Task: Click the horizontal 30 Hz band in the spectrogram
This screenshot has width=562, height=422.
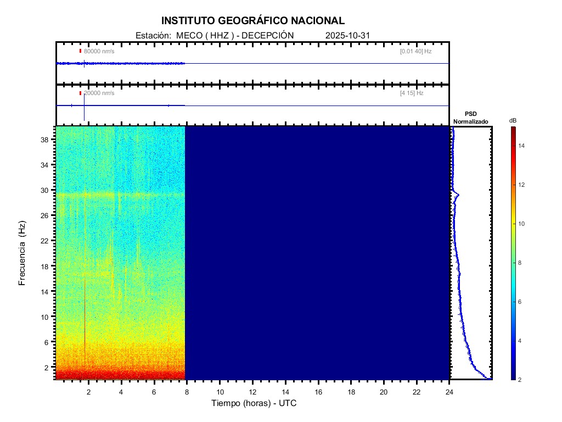Action: pyautogui.click(x=121, y=195)
